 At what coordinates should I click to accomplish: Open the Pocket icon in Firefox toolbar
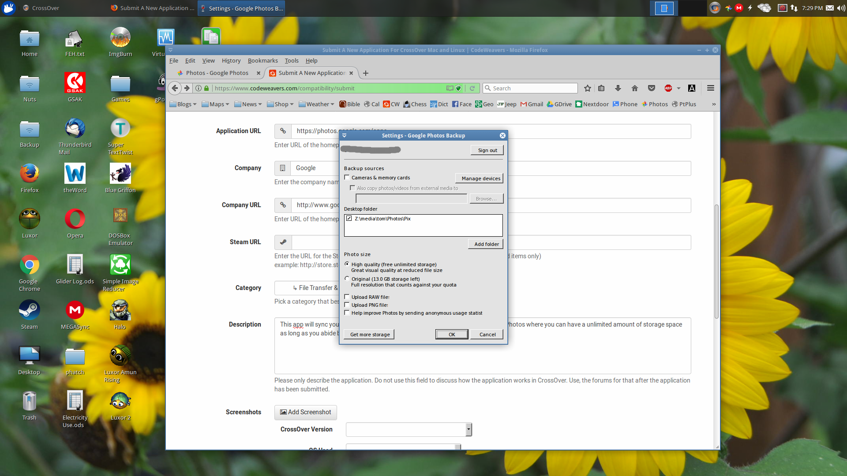pyautogui.click(x=651, y=88)
